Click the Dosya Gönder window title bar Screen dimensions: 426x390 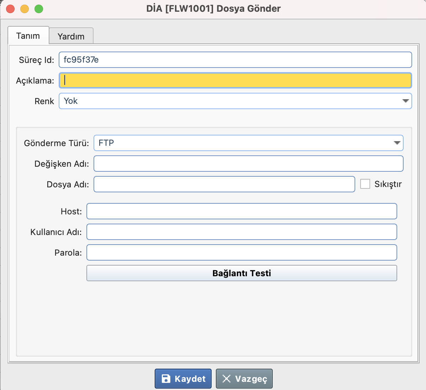coord(213,9)
